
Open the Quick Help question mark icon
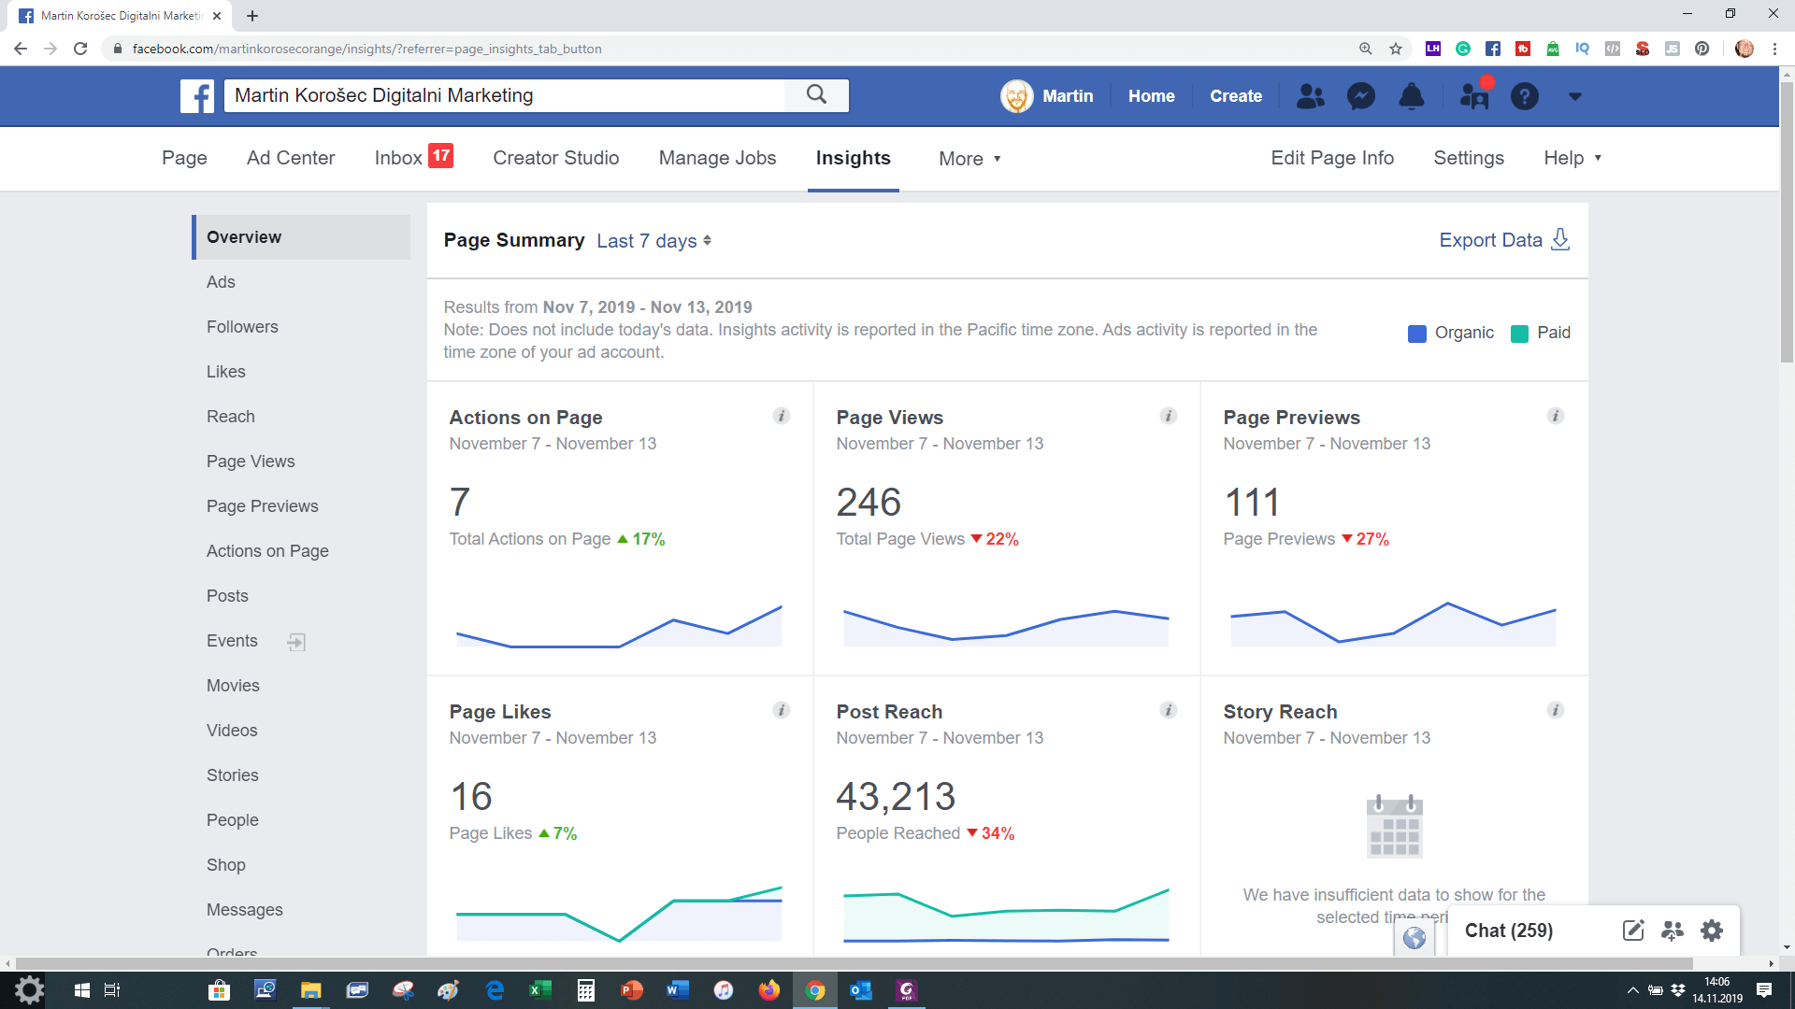(x=1524, y=96)
